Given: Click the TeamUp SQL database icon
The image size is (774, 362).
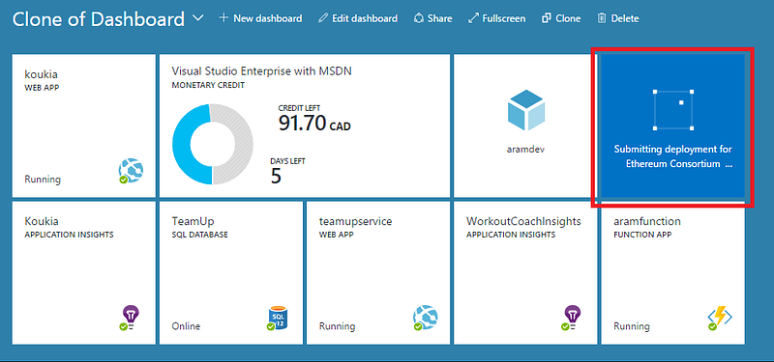Looking at the screenshot, I should click(x=277, y=318).
